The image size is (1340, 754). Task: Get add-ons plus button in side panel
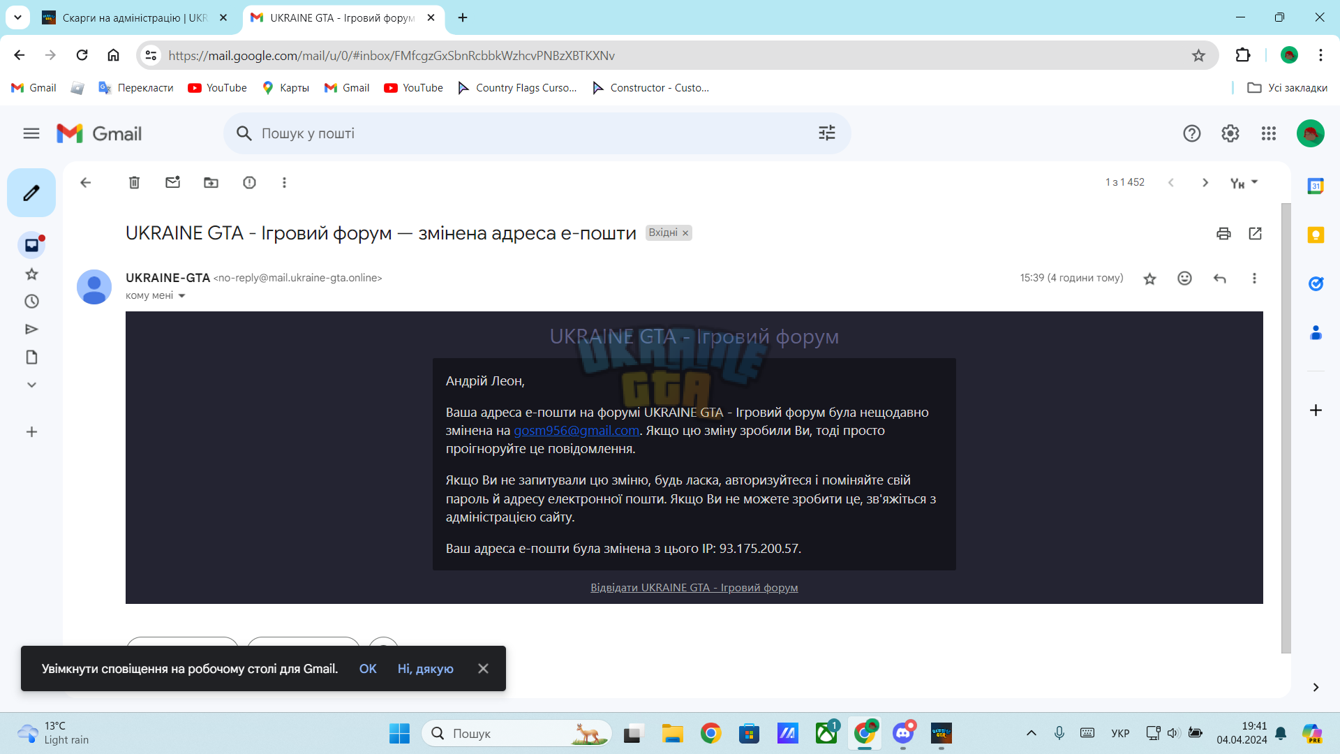pos(1316,411)
